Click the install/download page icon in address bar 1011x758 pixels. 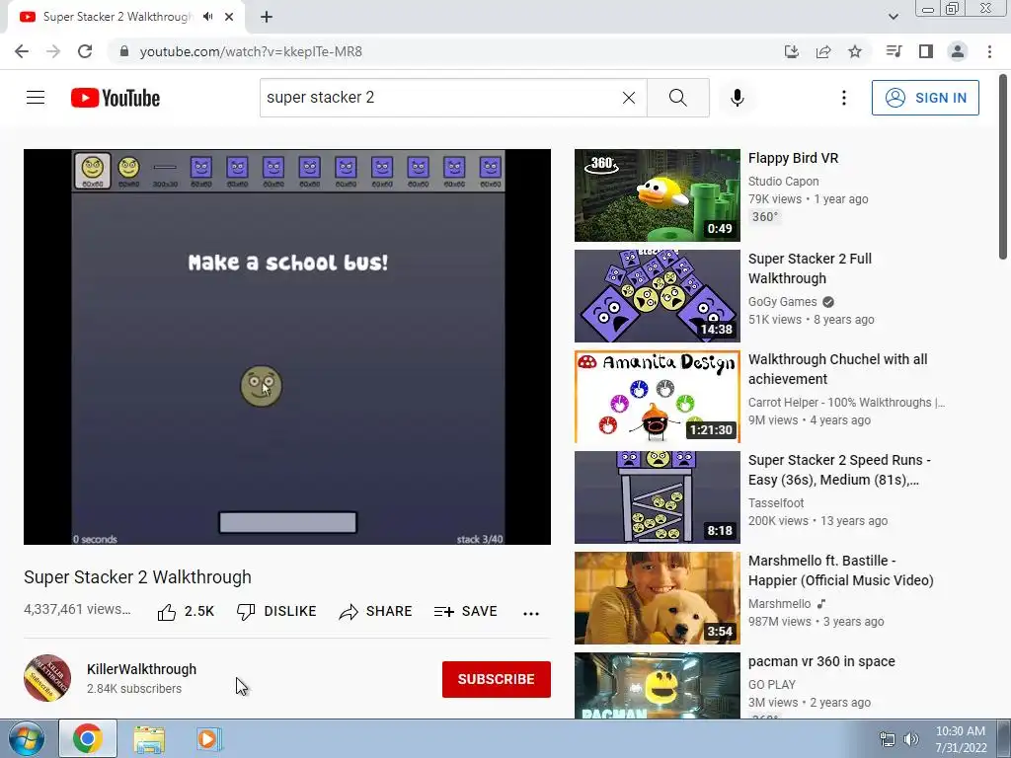coord(792,51)
